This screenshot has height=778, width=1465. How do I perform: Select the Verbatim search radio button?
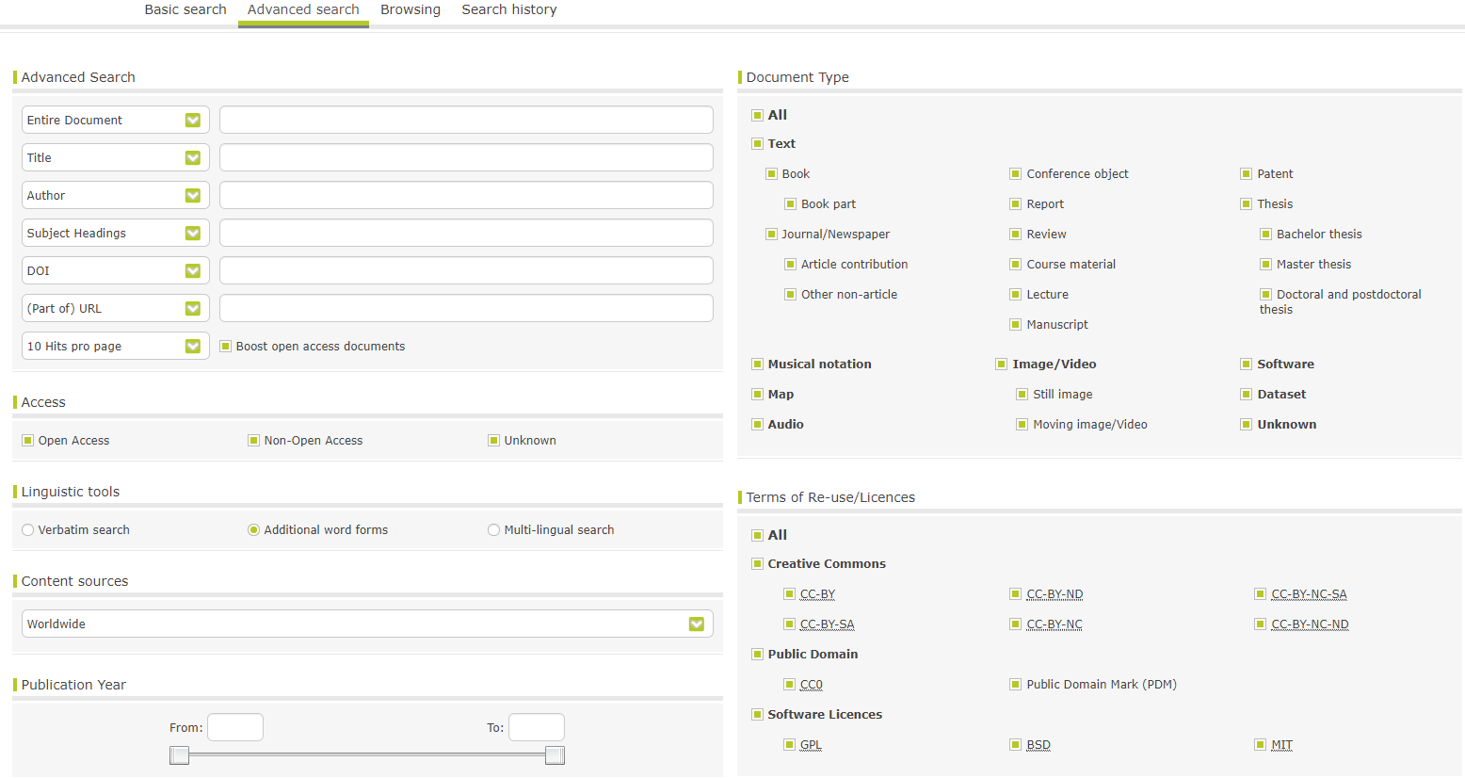(28, 530)
